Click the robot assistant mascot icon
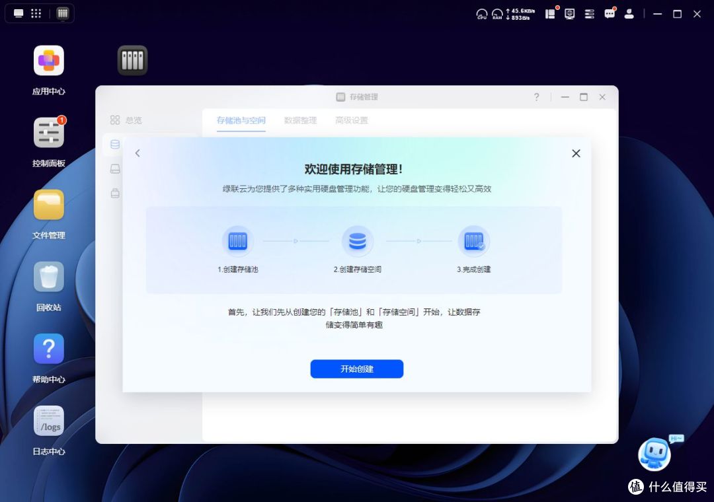 tap(654, 454)
